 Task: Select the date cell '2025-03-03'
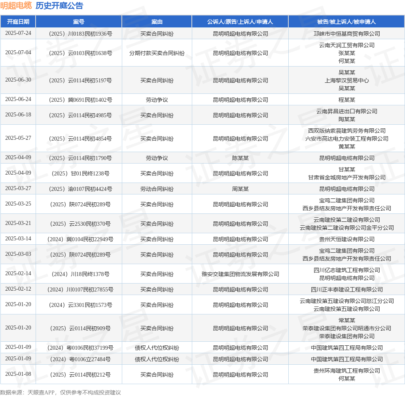pyautogui.click(x=18, y=254)
